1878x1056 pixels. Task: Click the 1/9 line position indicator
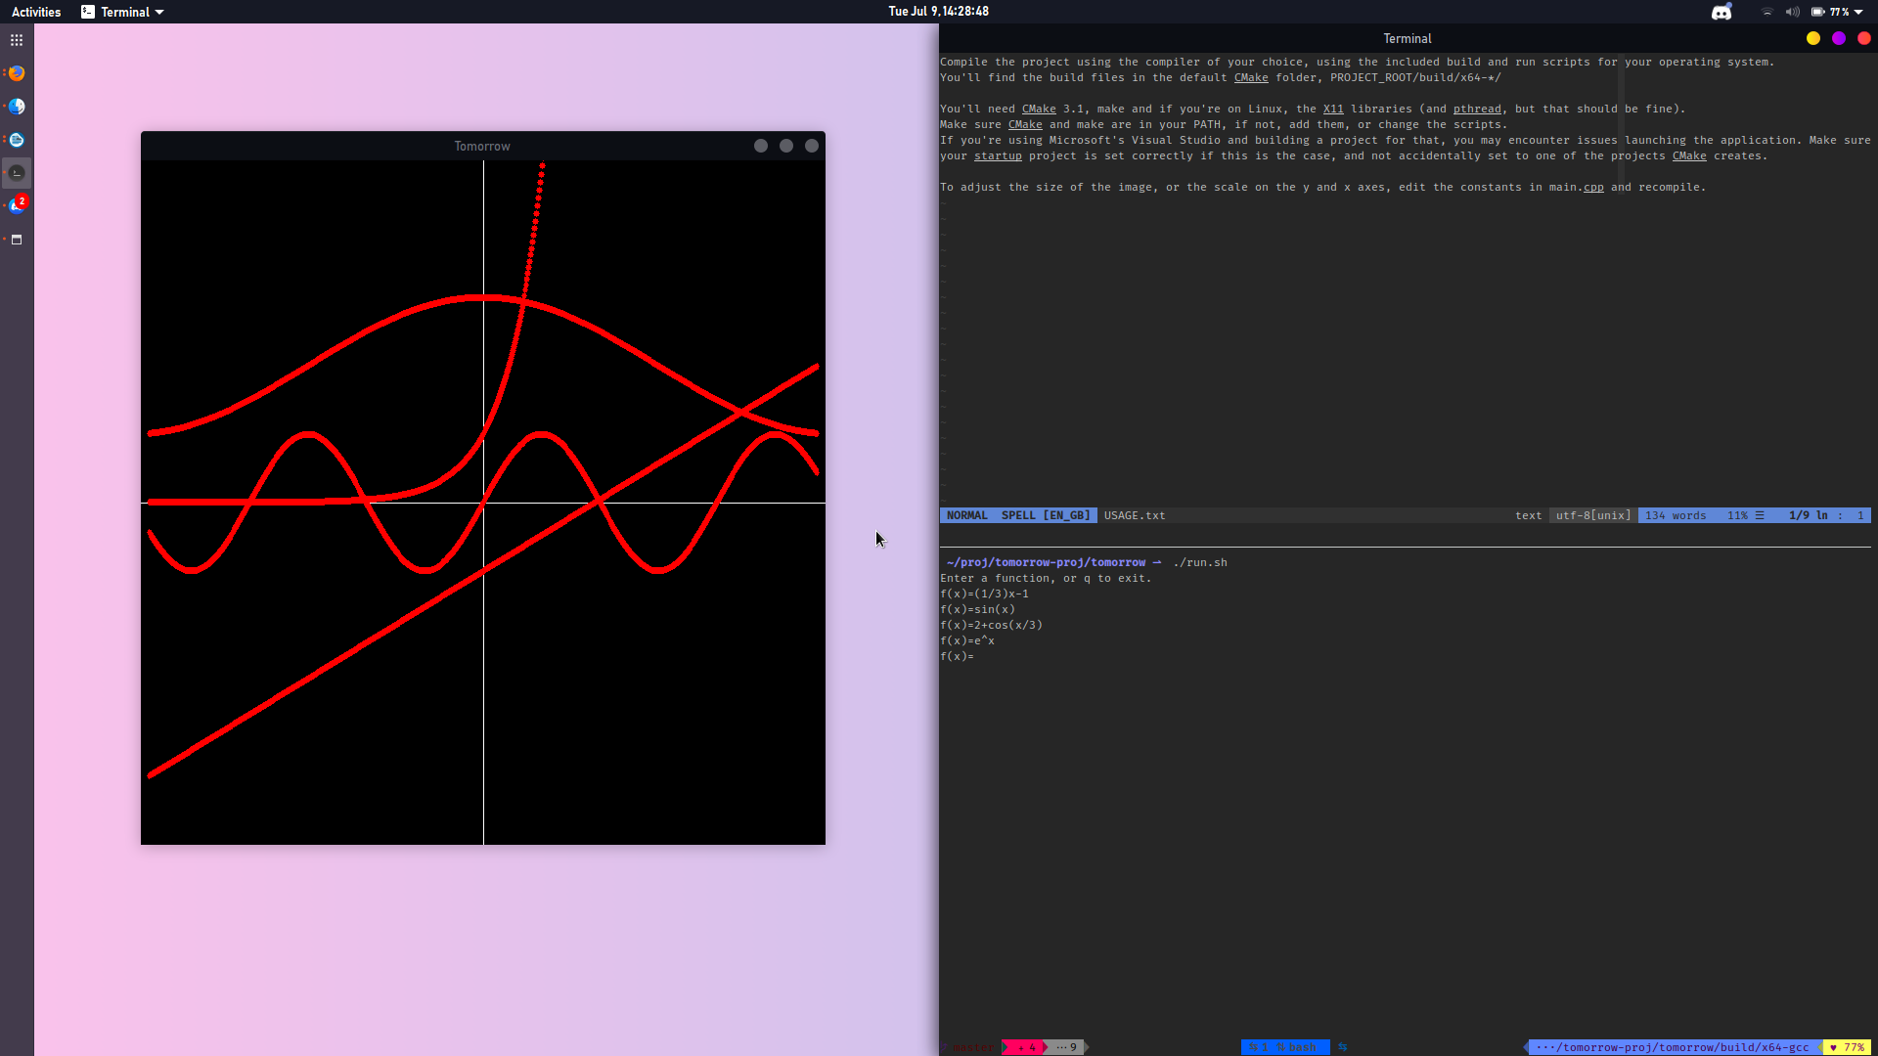point(1809,515)
